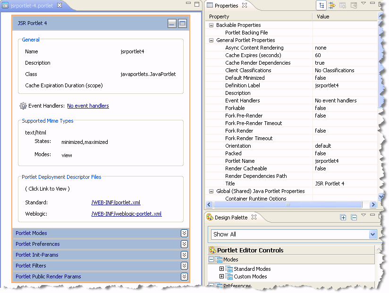Click the Show Advanced Properties icon
The height and width of the screenshot is (293, 389).
[x=332, y=5]
